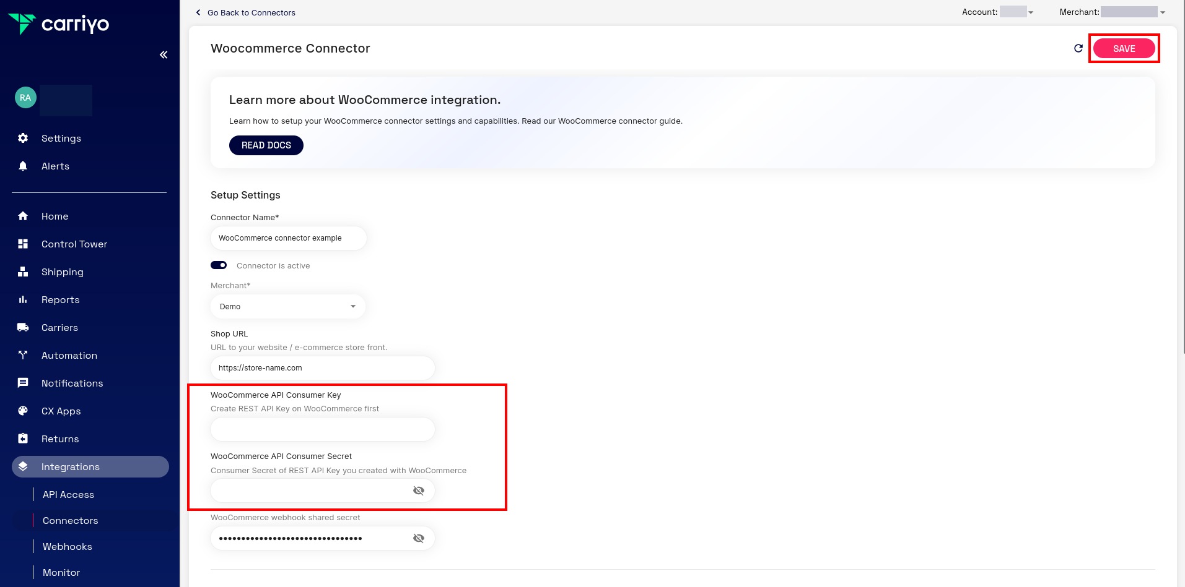Open Settings in the sidebar

pyautogui.click(x=61, y=138)
